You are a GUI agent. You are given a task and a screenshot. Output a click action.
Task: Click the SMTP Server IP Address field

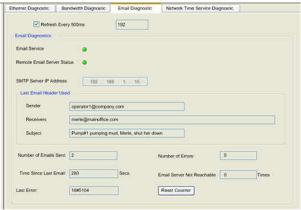[x=115, y=82]
